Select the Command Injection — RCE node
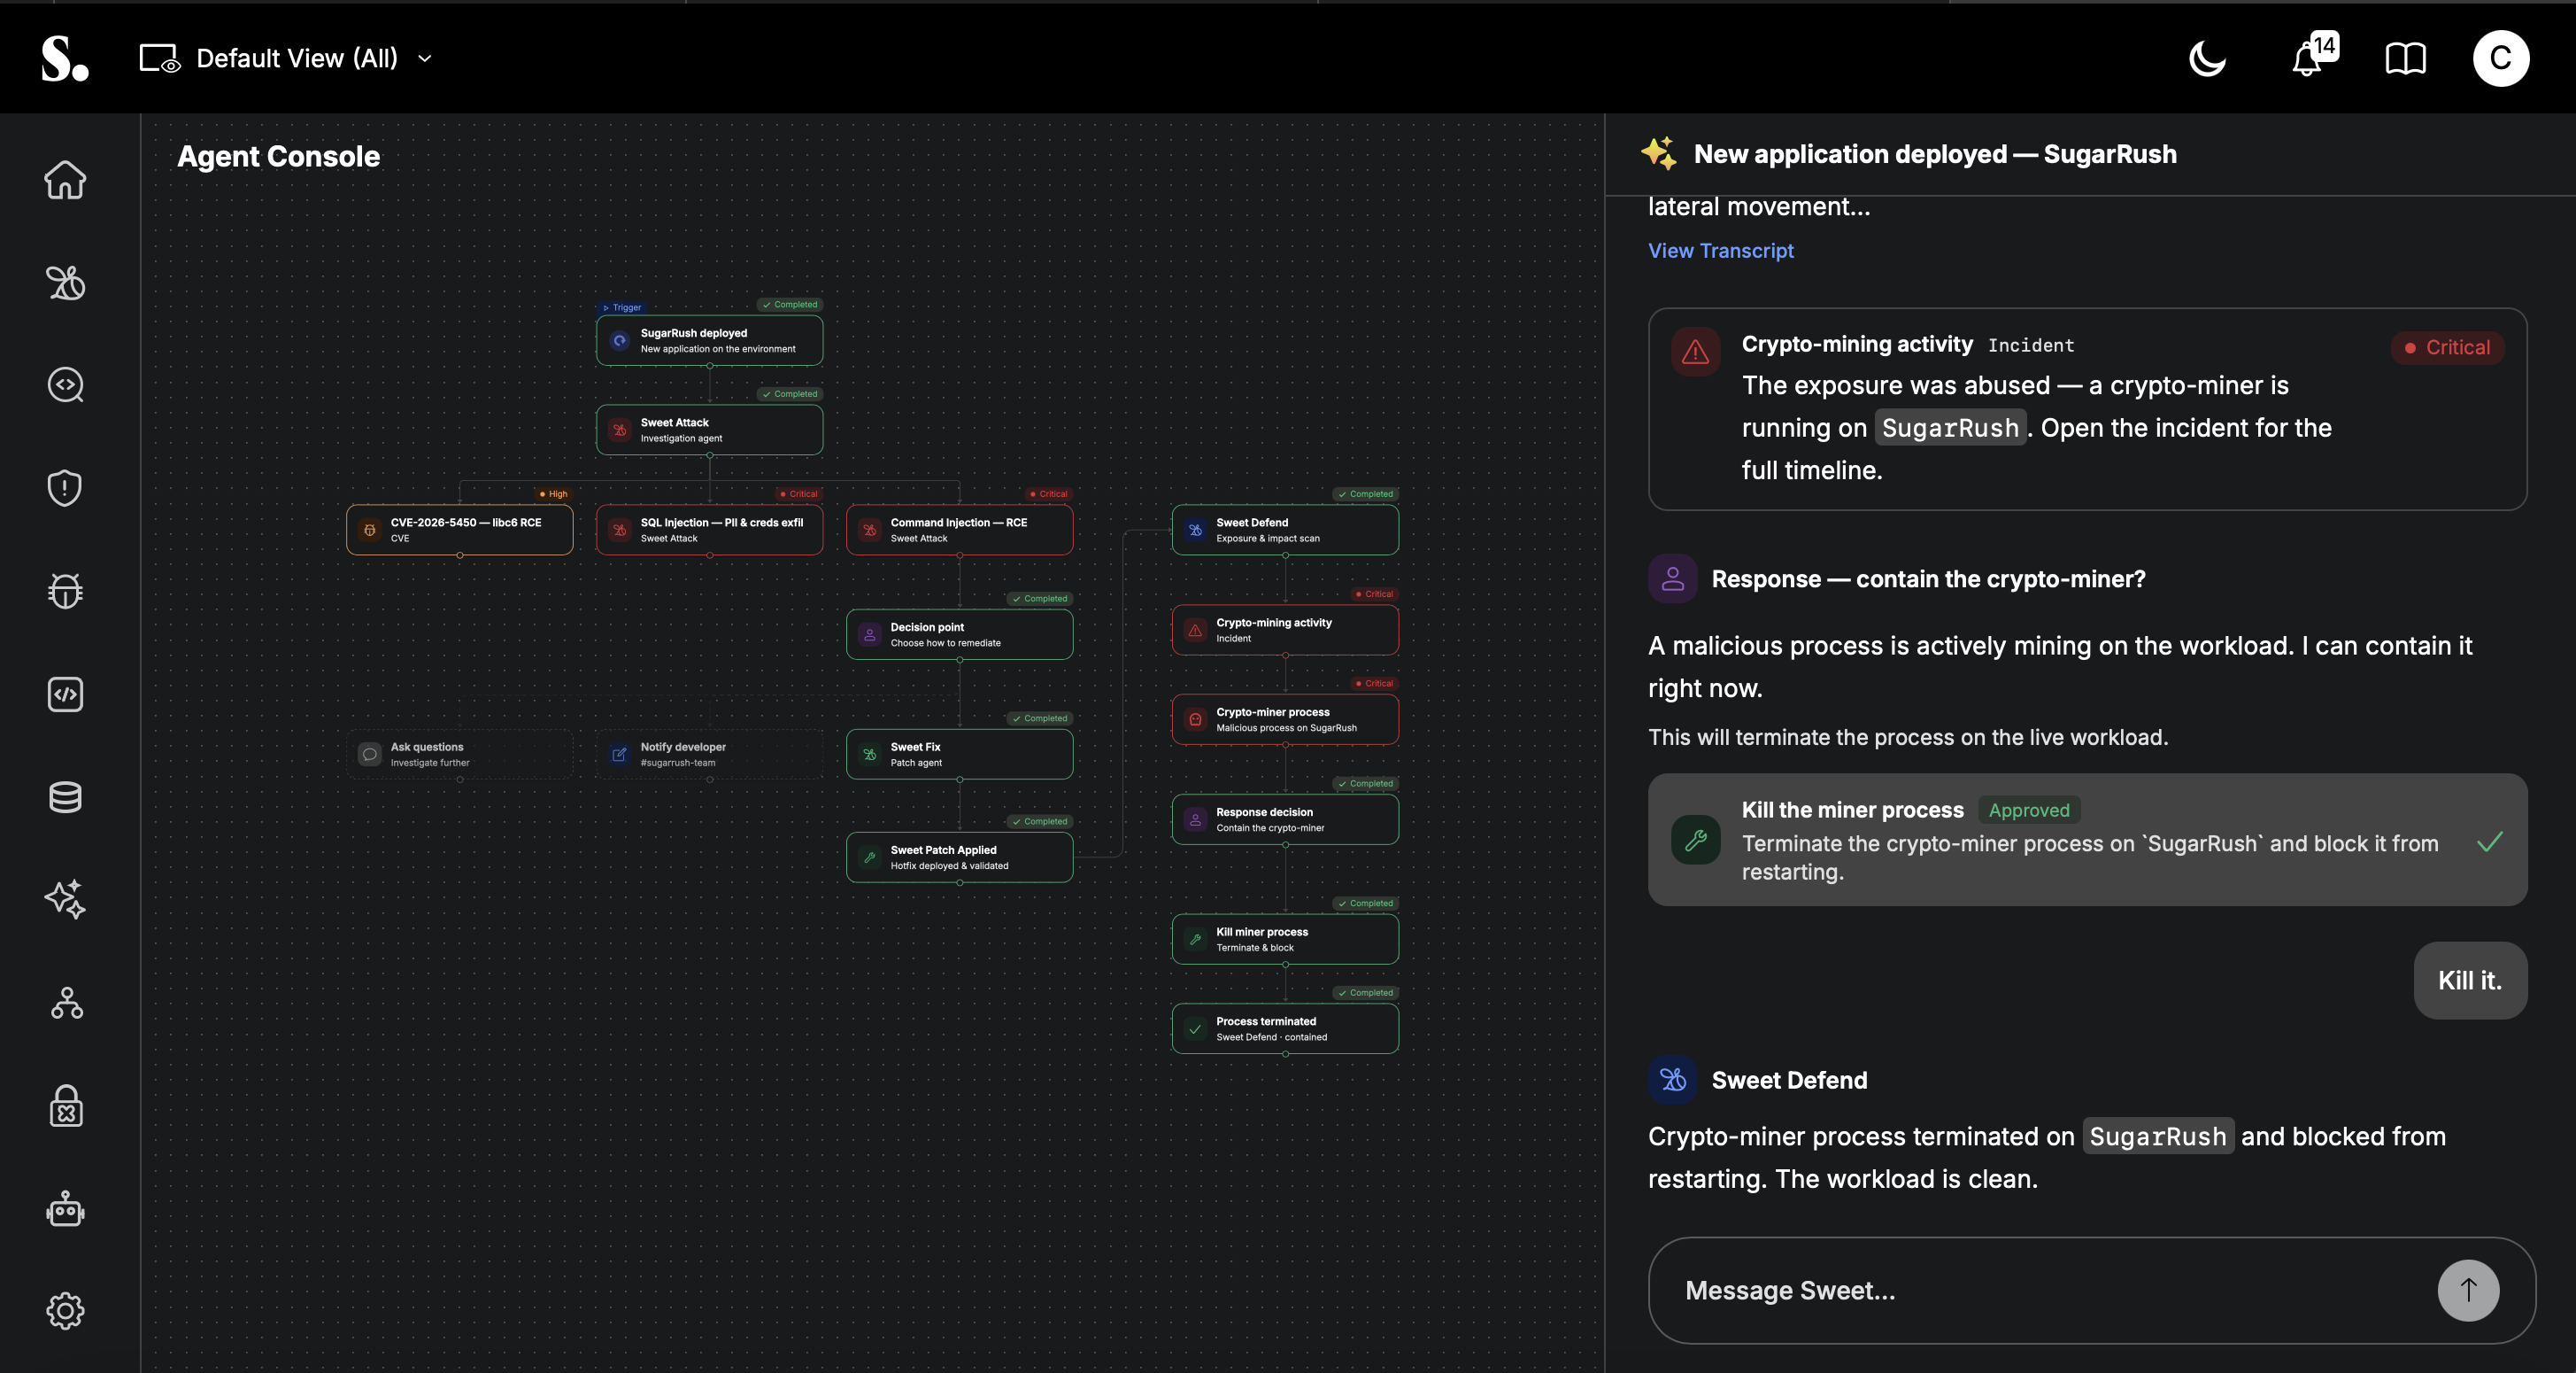Screen dimensions: 2576x1373 click(959, 530)
